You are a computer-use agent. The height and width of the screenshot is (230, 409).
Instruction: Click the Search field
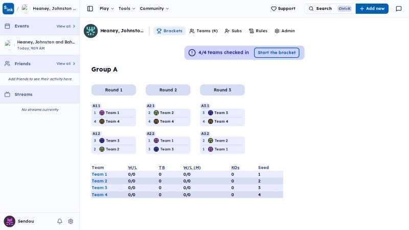pos(330,9)
